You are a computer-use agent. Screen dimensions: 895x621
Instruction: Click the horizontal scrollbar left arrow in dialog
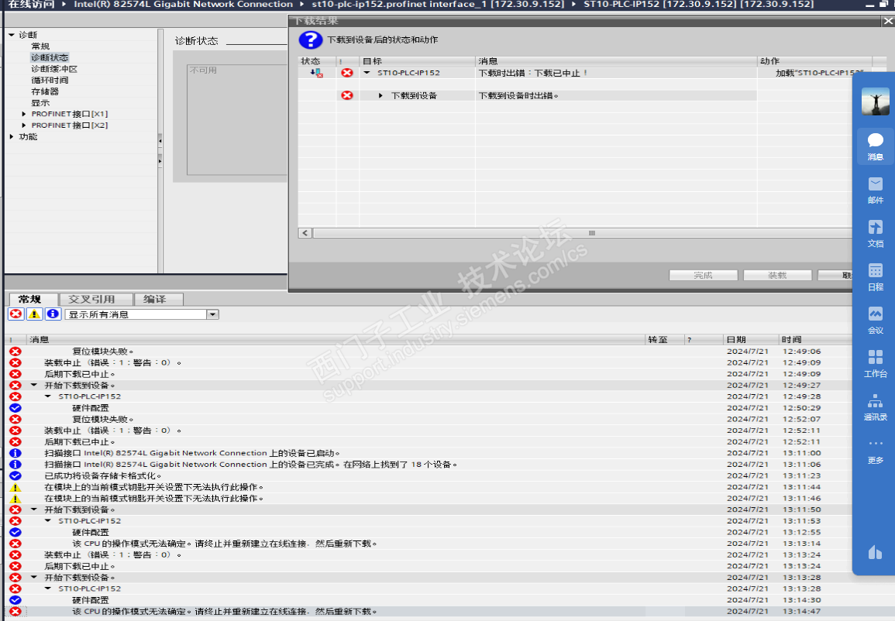(305, 233)
